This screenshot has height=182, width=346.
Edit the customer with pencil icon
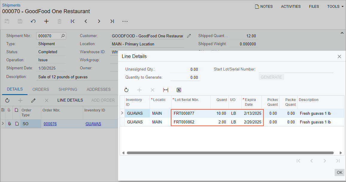(x=189, y=36)
